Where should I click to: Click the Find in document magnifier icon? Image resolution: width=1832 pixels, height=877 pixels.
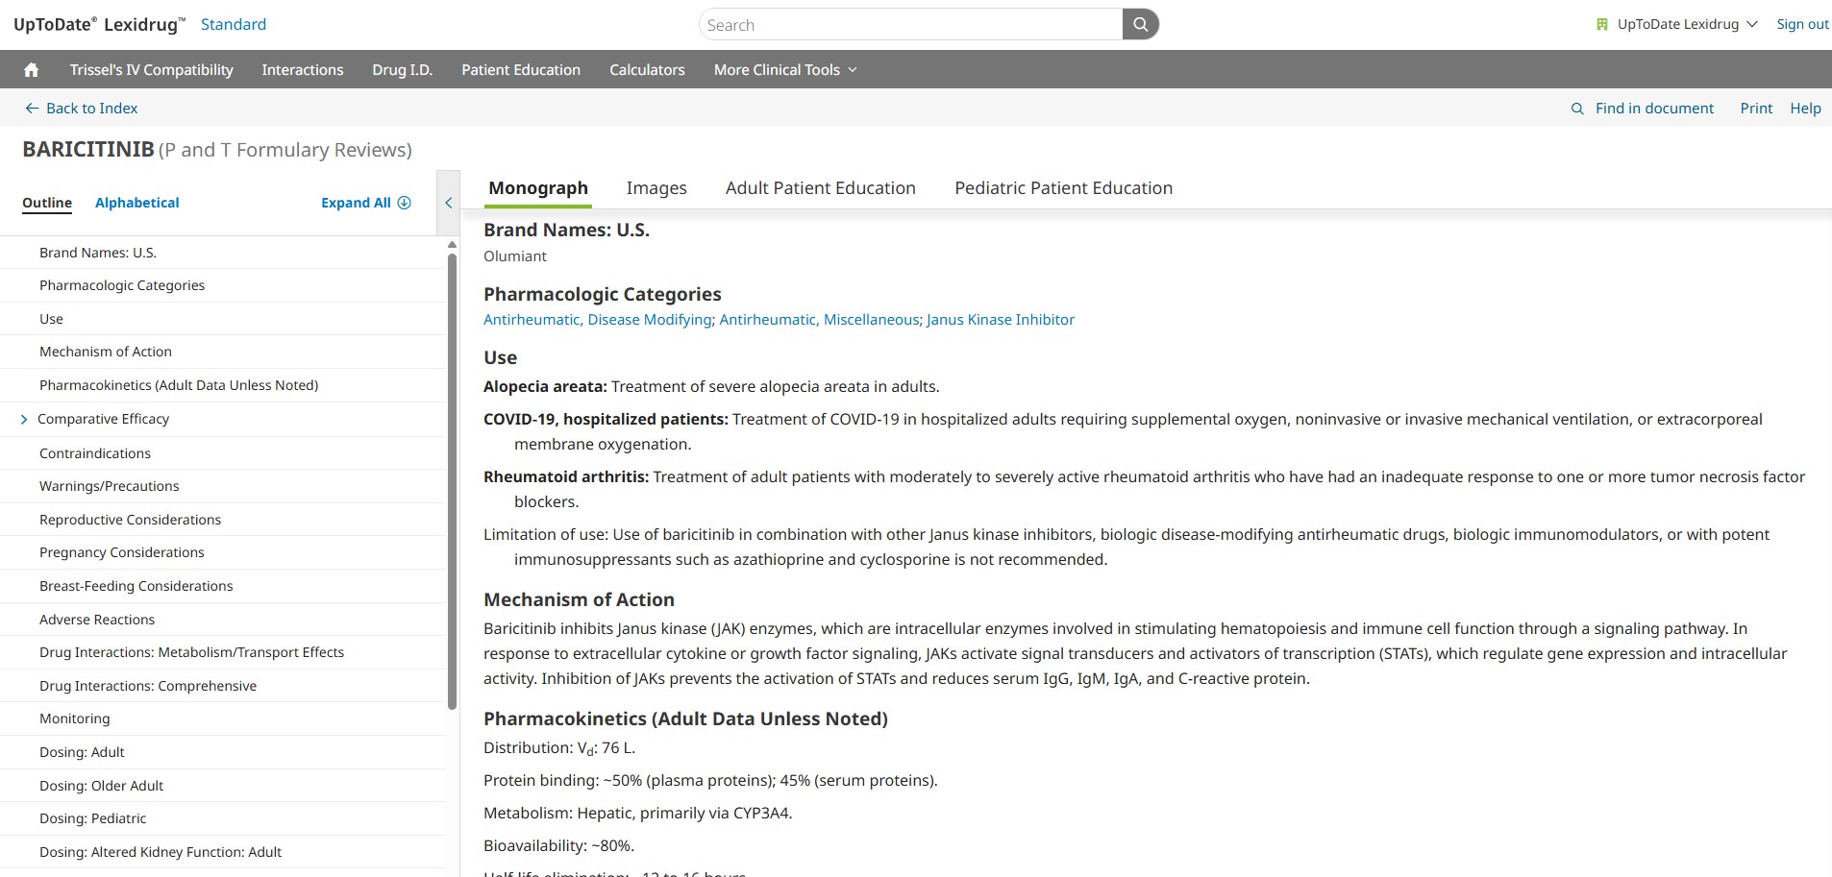1576,109
